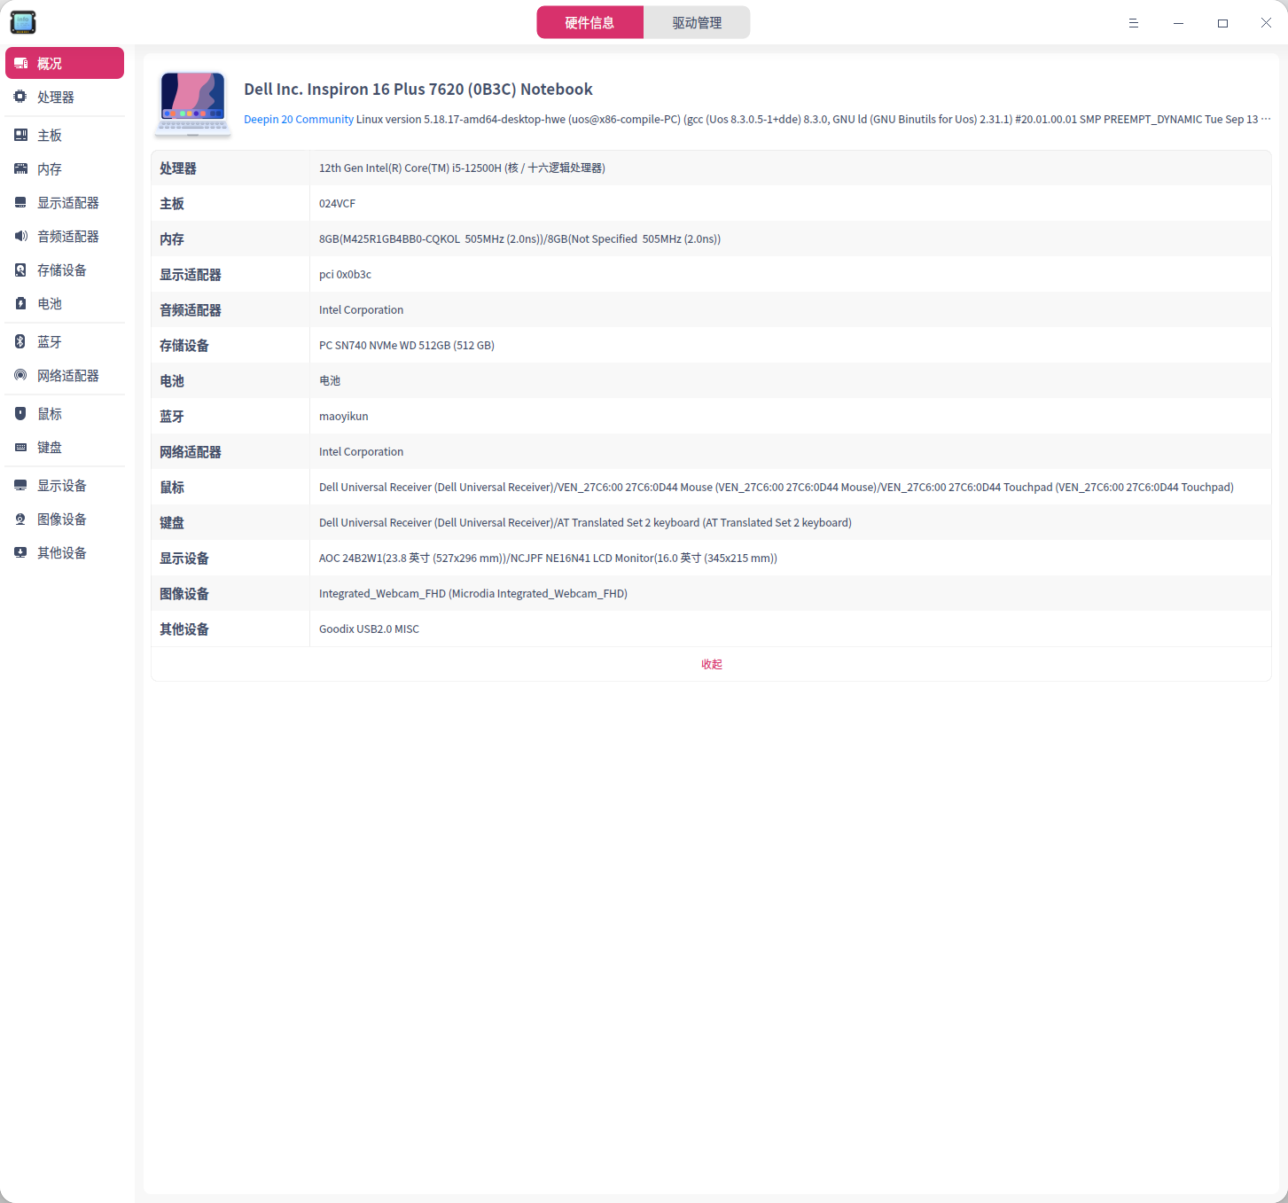This screenshot has width=1288, height=1203.
Task: Click the audio adapter (音频适配器) speaker icon
Action: pos(20,236)
